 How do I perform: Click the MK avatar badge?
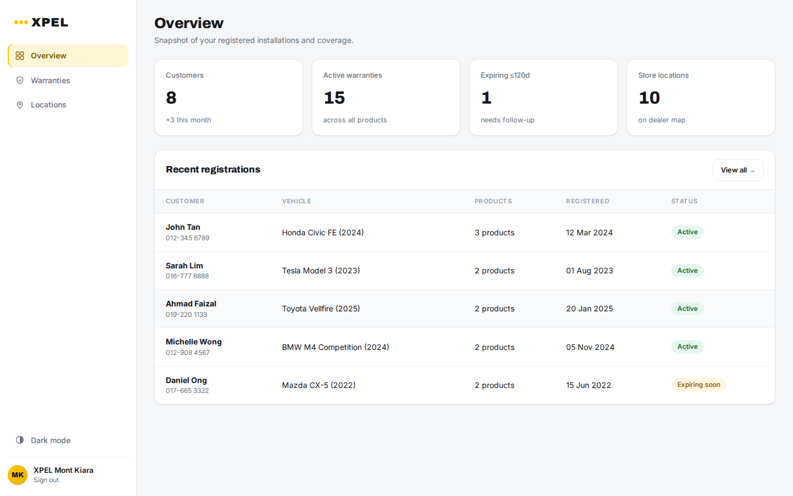tap(18, 475)
